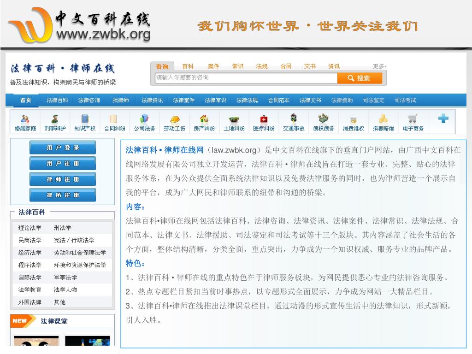The height and width of the screenshot is (354, 472).
Task: Open the 民商法学 link
Action: pyautogui.click(x=30, y=240)
